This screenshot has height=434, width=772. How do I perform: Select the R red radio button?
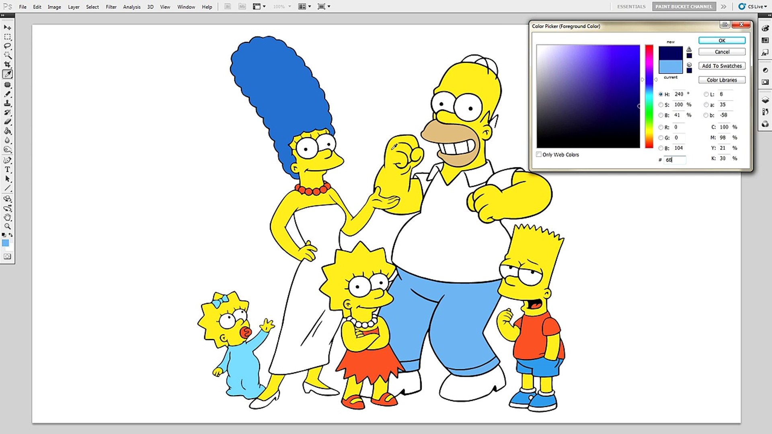pyautogui.click(x=661, y=127)
